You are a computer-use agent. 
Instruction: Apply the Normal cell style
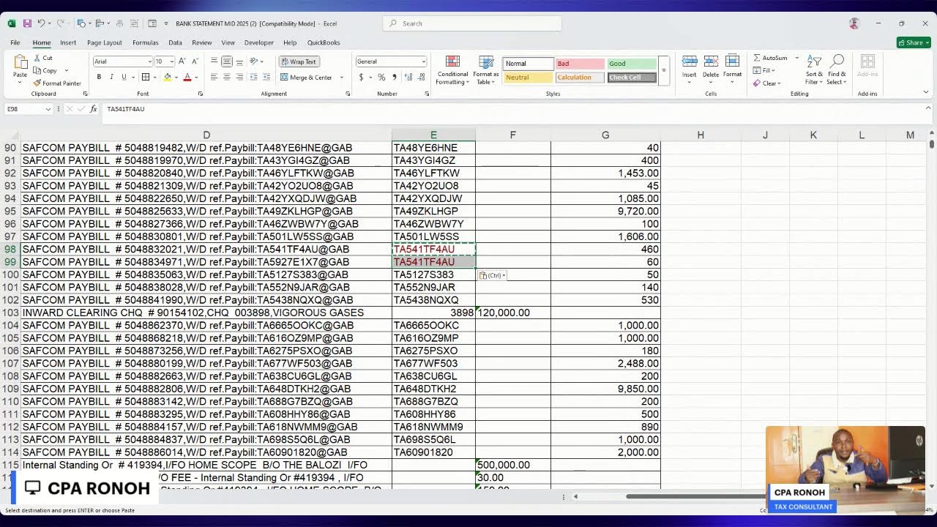[528, 64]
